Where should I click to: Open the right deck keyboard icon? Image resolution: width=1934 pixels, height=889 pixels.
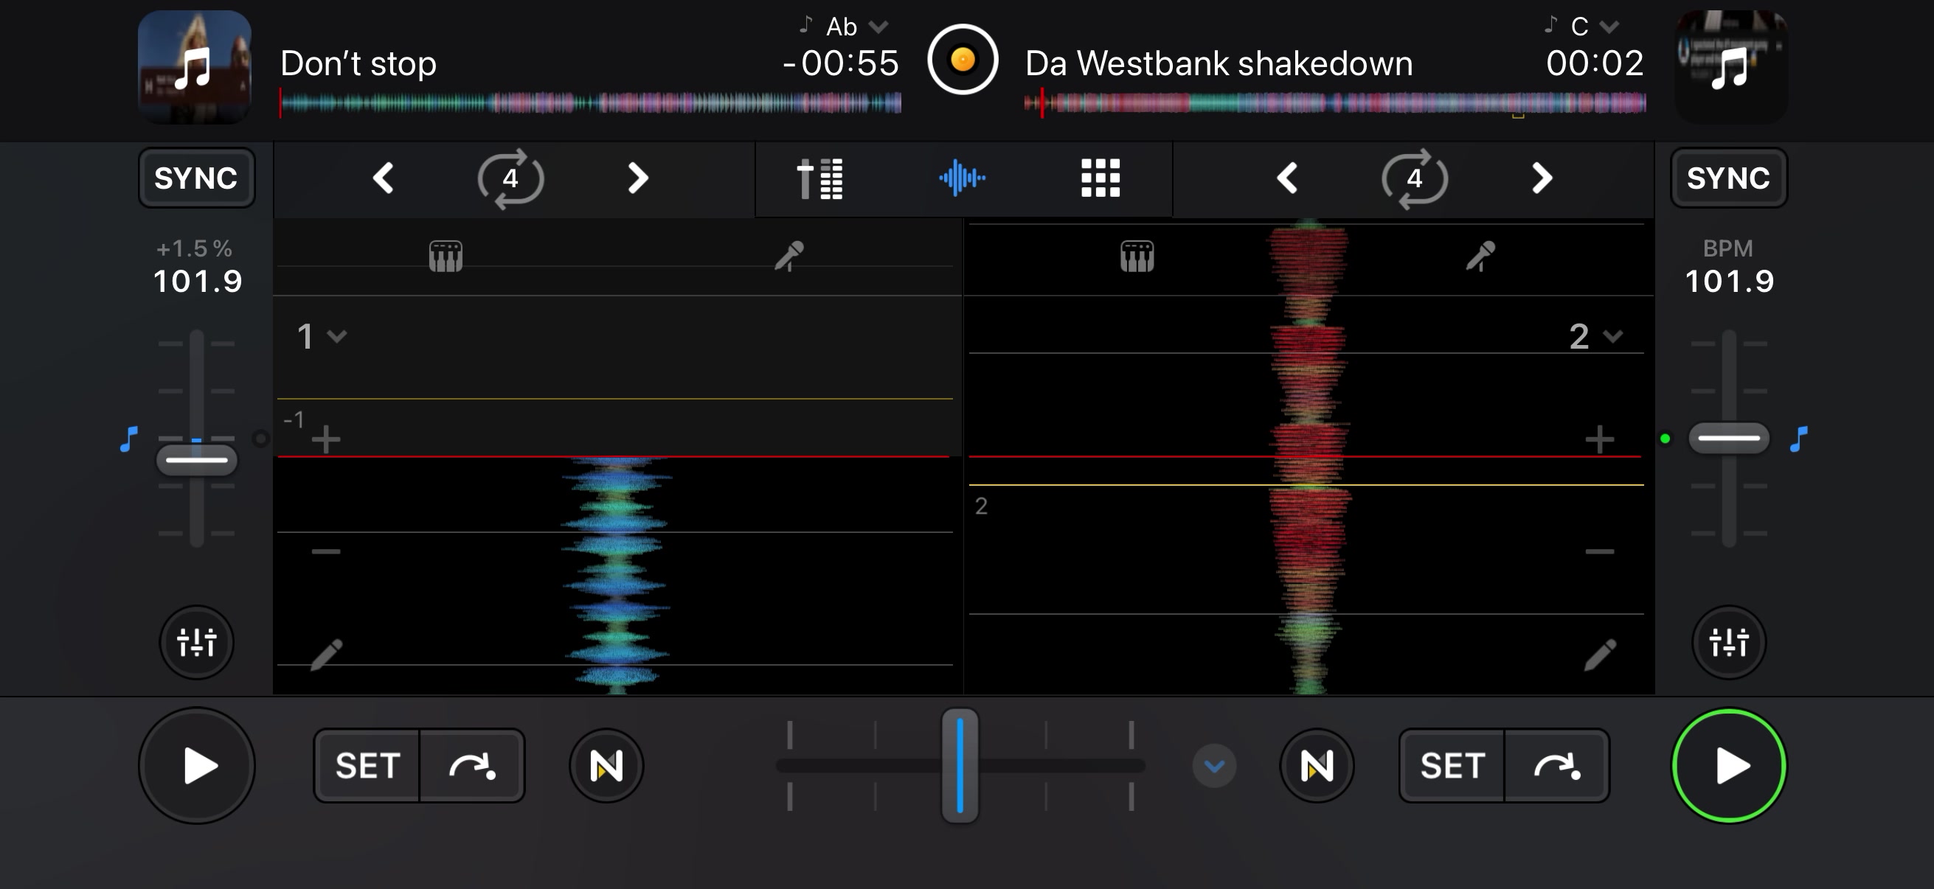pyautogui.click(x=1137, y=256)
